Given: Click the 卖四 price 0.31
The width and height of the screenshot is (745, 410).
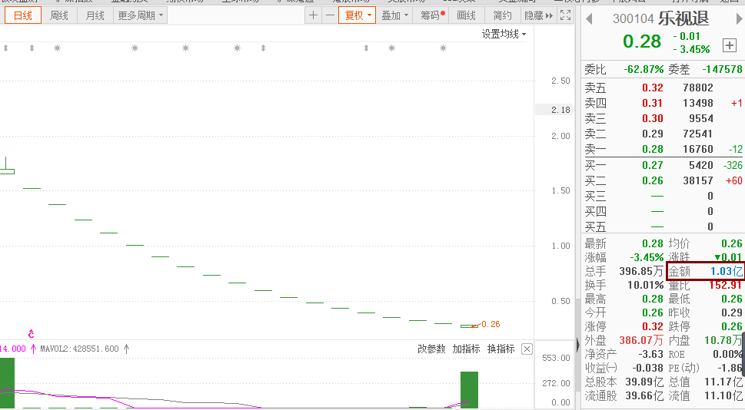Looking at the screenshot, I should (652, 103).
